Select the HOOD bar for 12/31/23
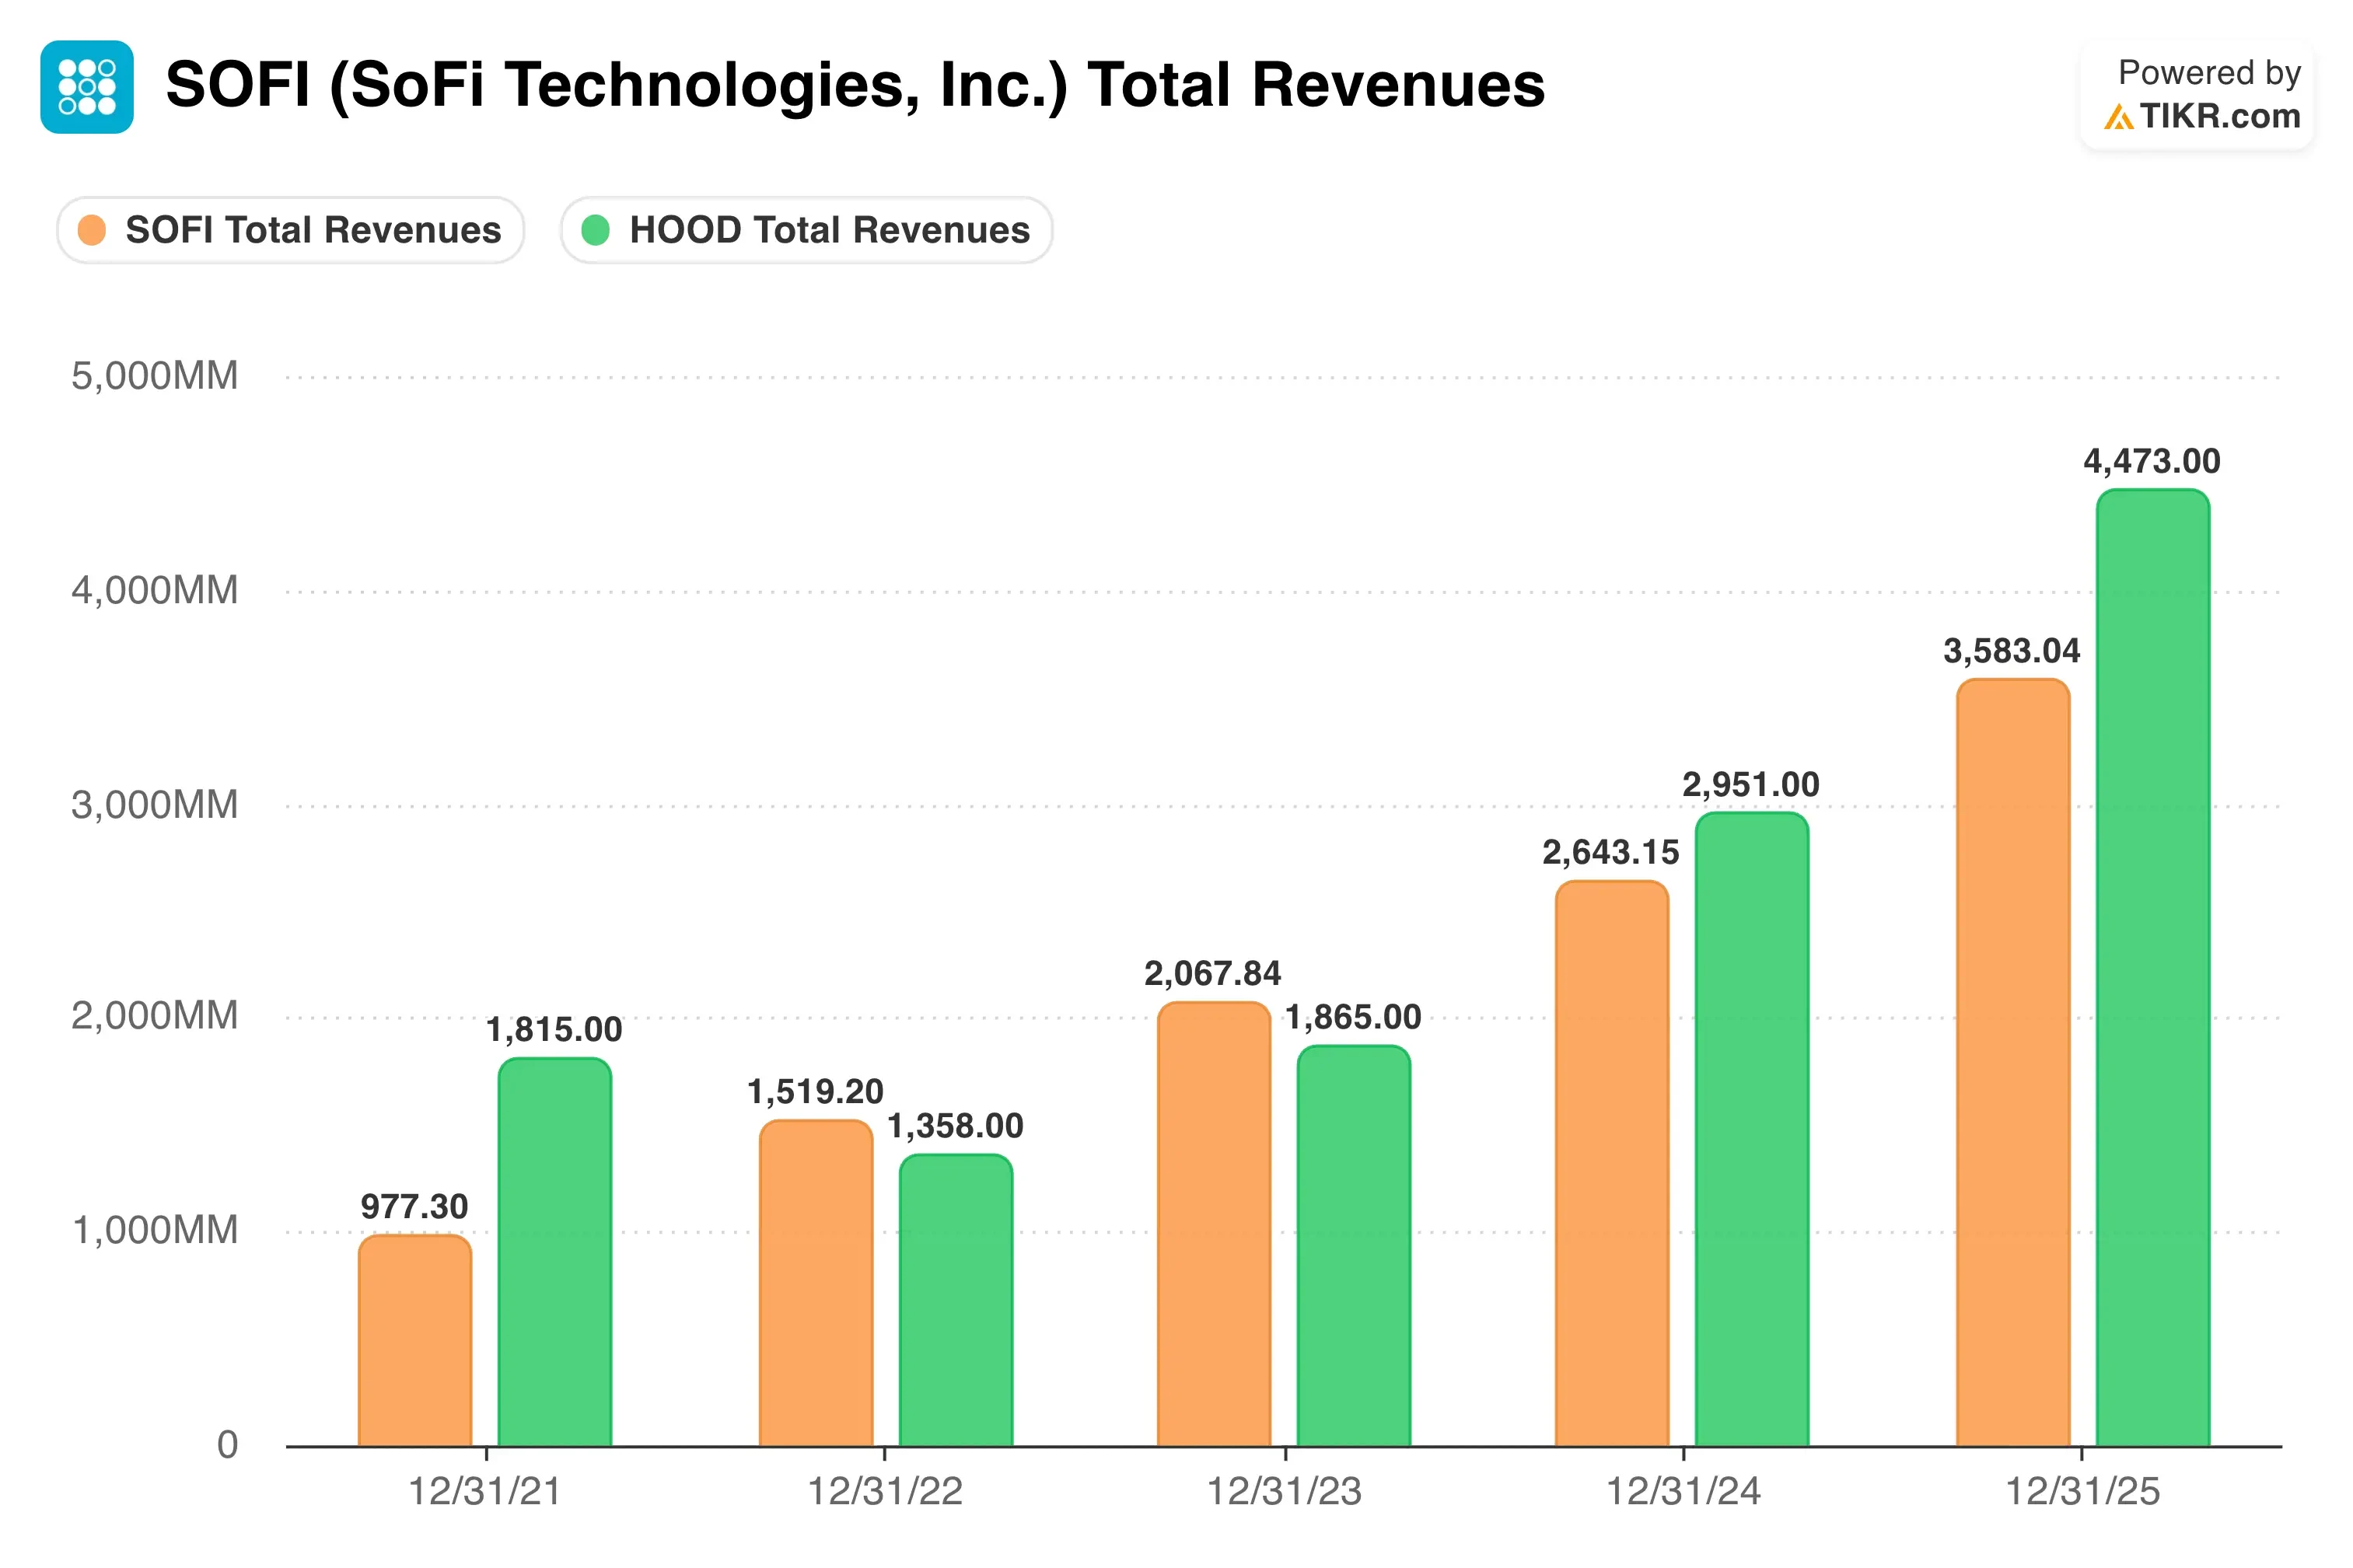This screenshot has width=2353, height=1568. pyautogui.click(x=1354, y=1246)
